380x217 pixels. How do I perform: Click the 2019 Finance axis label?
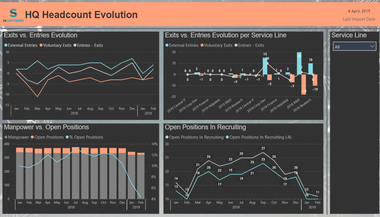click(x=200, y=105)
